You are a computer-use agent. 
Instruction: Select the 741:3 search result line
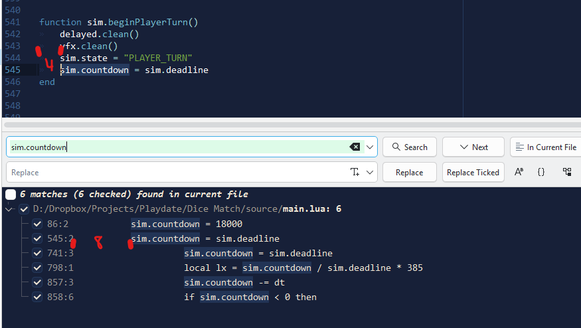click(258, 253)
